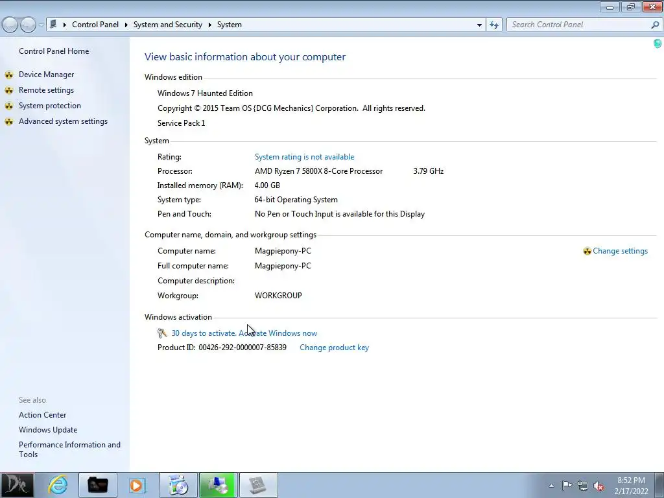Viewport: 664px width, 498px height.
Task: Open Windows Media Player from taskbar
Action: pyautogui.click(x=137, y=485)
